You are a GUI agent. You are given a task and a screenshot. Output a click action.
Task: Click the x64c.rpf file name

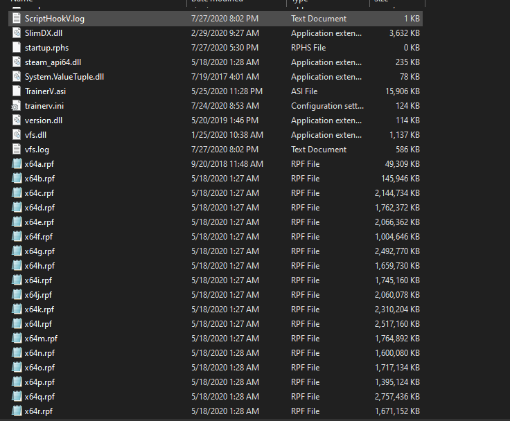coord(39,193)
